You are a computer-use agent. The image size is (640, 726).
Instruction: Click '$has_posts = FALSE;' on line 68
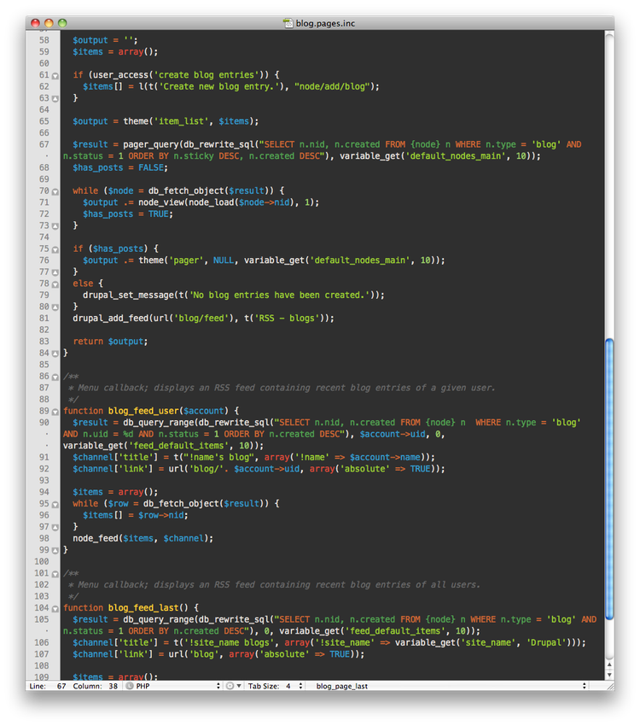pos(120,167)
